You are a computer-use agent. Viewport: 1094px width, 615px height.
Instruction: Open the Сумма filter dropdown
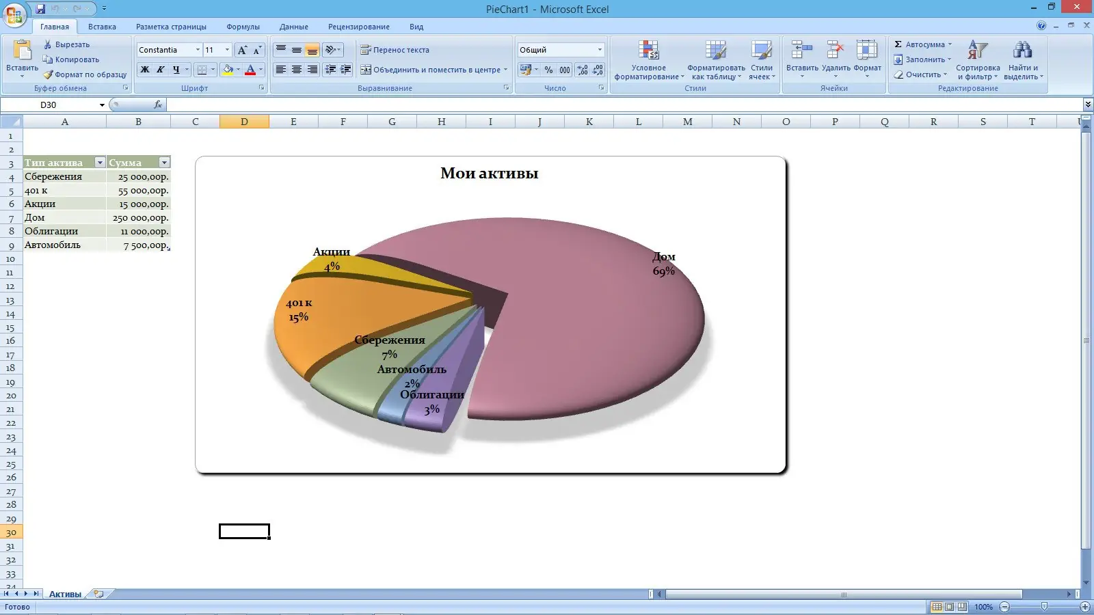click(x=164, y=163)
